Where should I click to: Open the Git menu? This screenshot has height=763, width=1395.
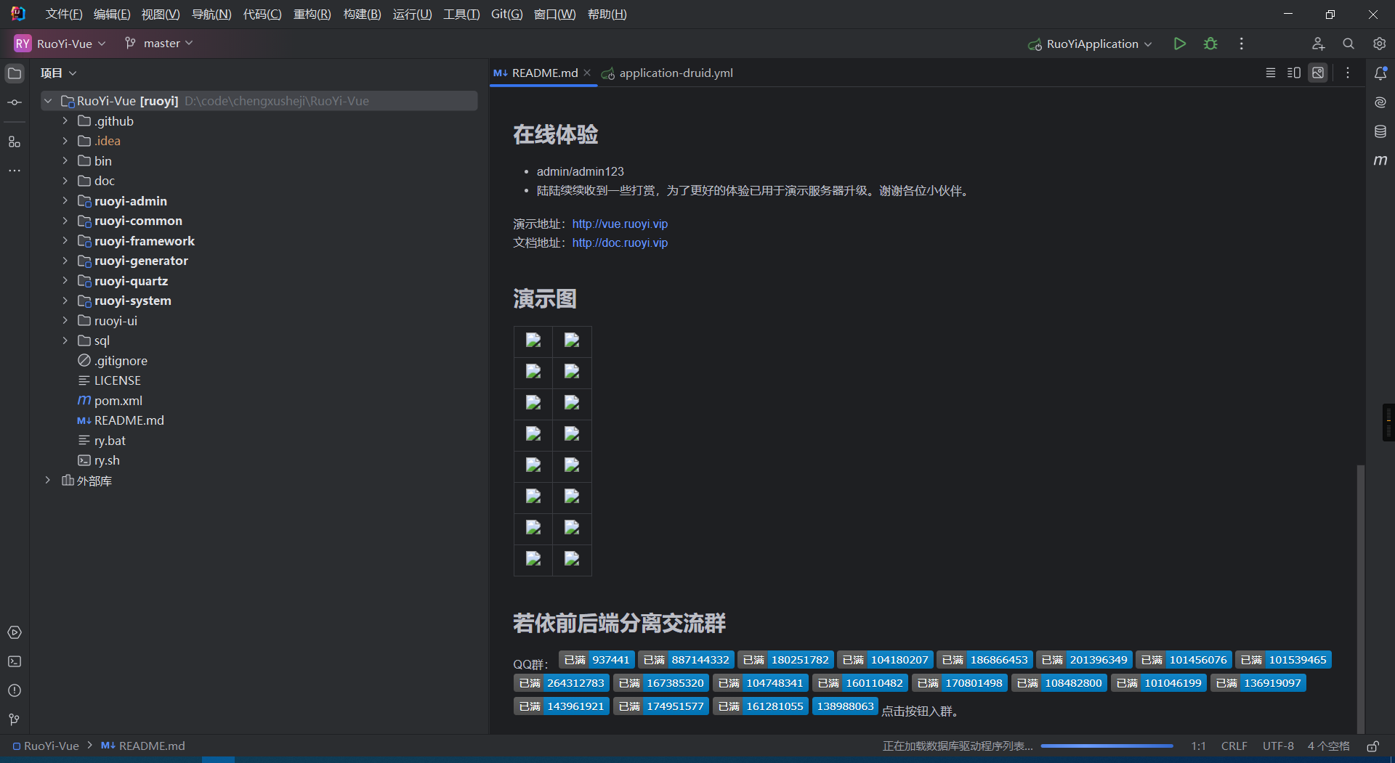[x=506, y=14]
